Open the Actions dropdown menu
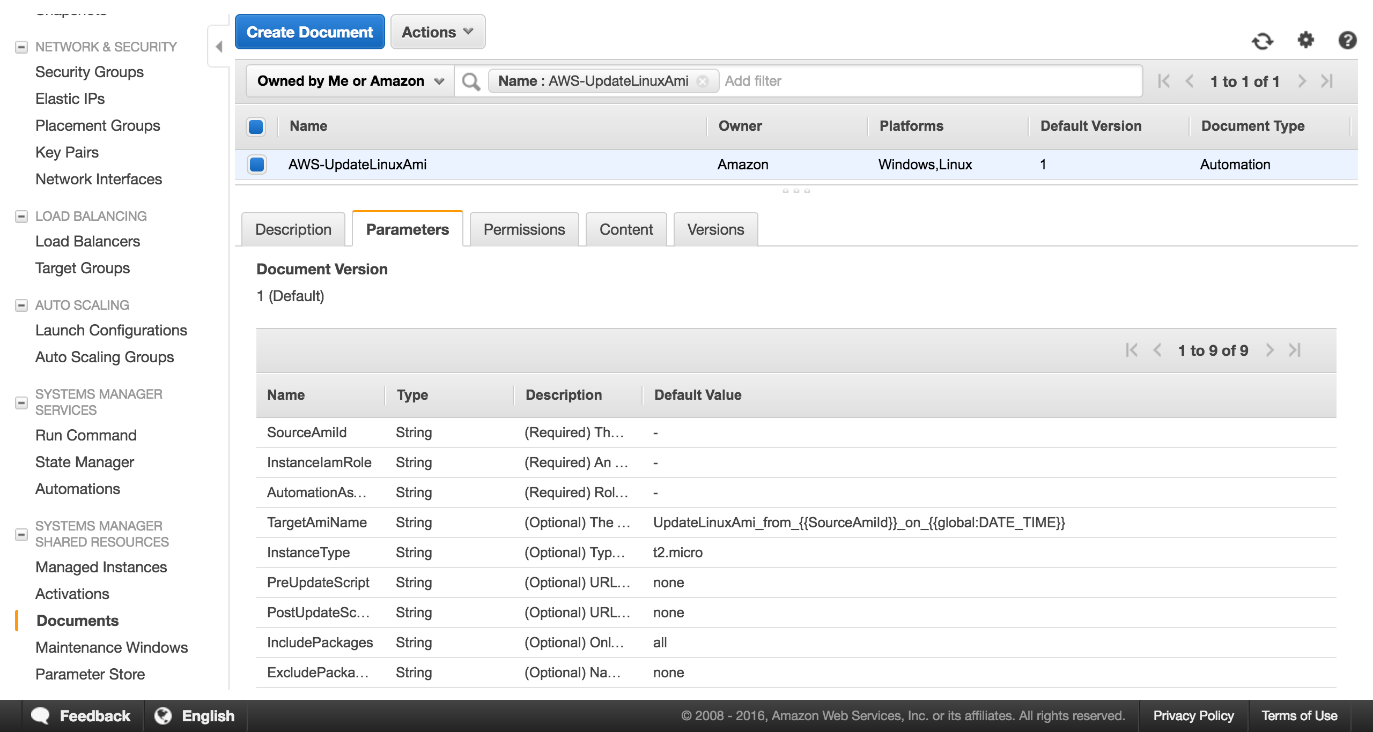1373x732 pixels. [x=438, y=32]
